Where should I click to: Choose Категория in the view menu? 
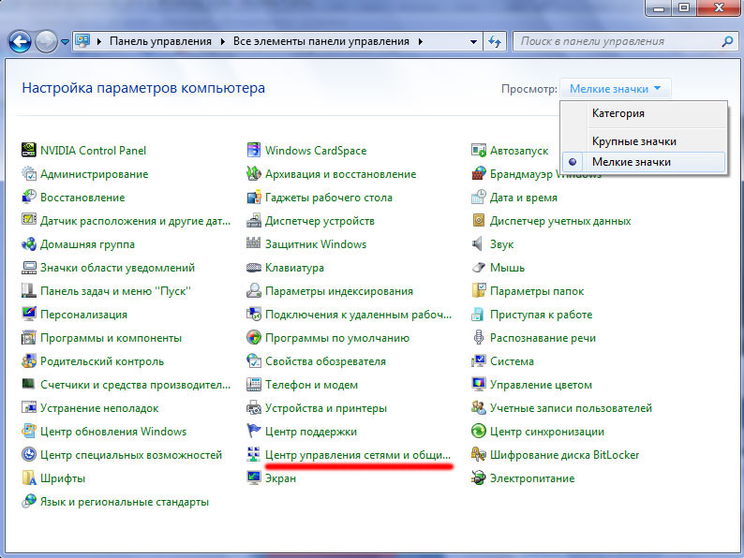tap(618, 113)
